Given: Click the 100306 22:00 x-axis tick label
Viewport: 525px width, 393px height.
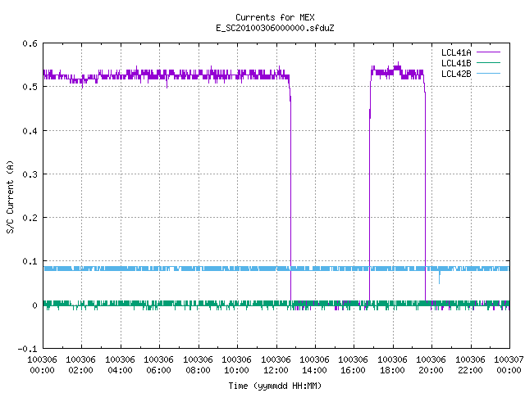Looking at the screenshot, I should pyautogui.click(x=470, y=365).
